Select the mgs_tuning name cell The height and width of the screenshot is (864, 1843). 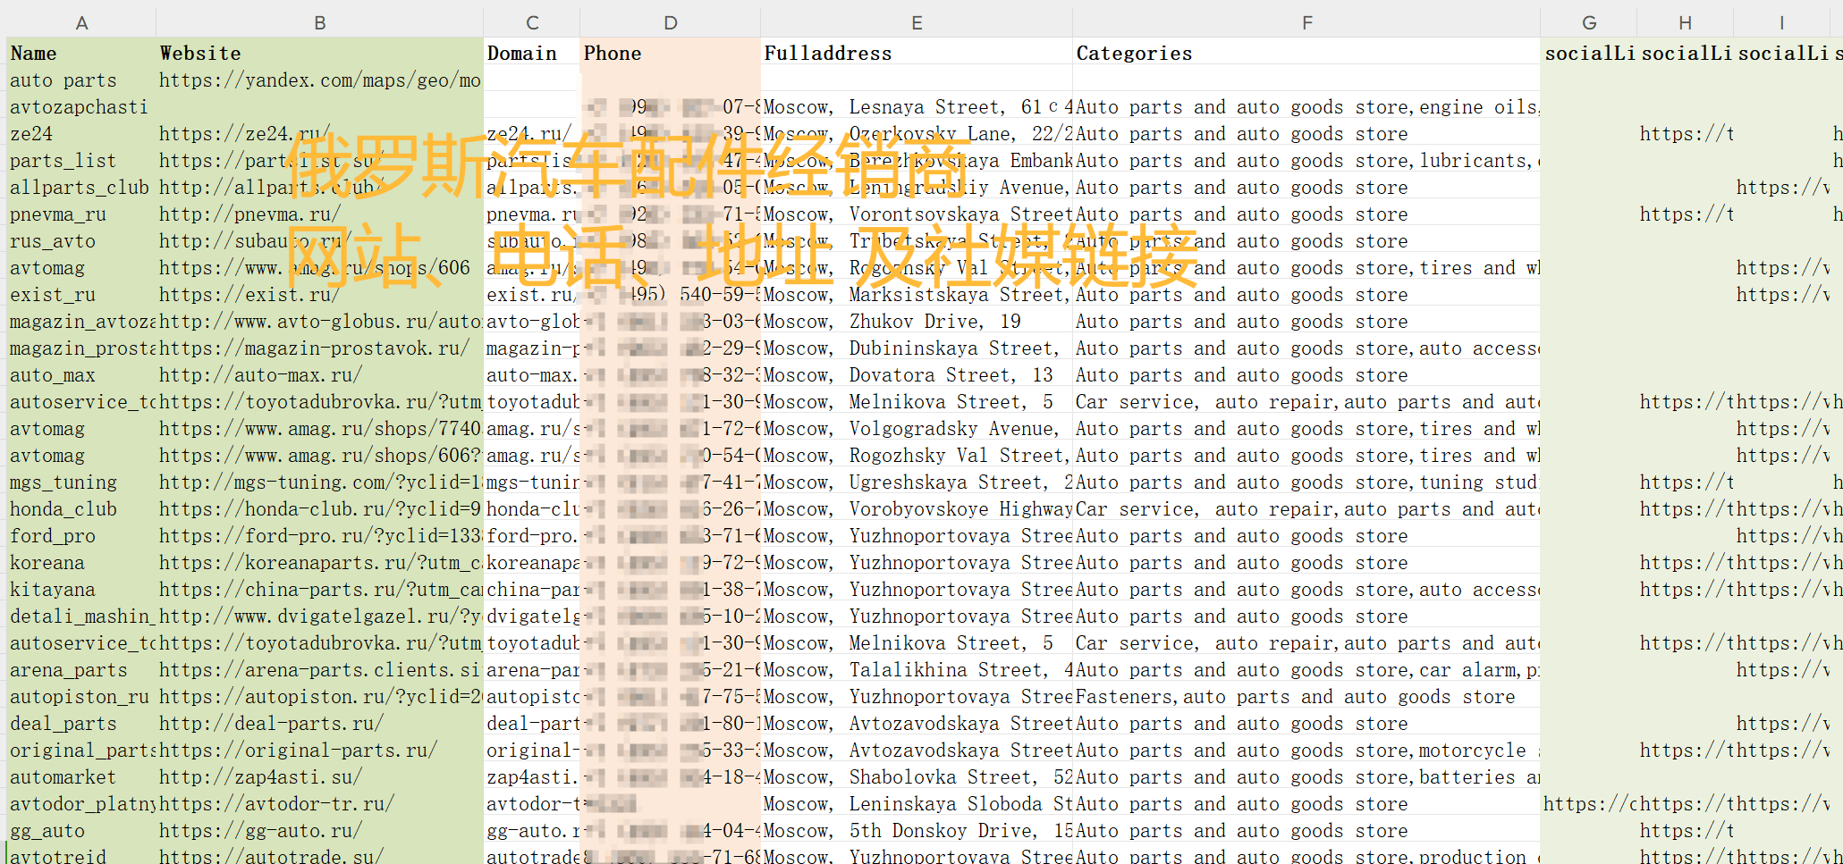tap(63, 482)
